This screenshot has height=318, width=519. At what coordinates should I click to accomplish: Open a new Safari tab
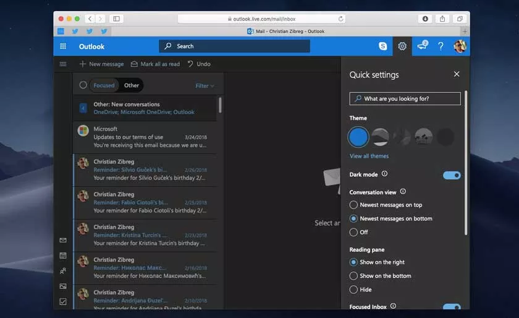click(x=465, y=31)
